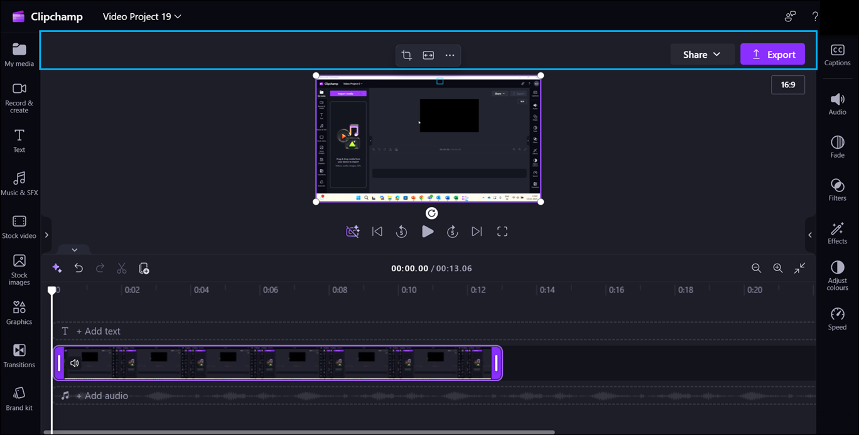Select the Crop tool
859x435 pixels.
pos(407,55)
